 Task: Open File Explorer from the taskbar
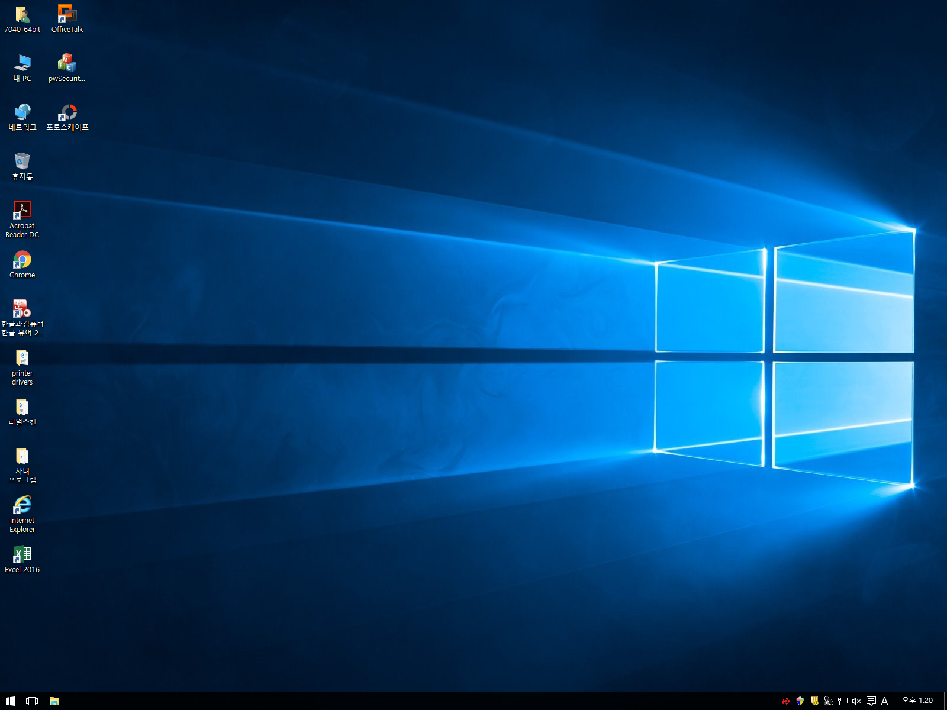pyautogui.click(x=54, y=701)
